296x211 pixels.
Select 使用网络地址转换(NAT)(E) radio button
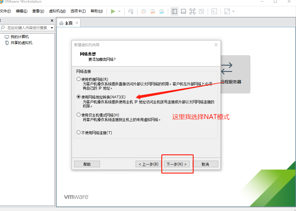pos(78,97)
